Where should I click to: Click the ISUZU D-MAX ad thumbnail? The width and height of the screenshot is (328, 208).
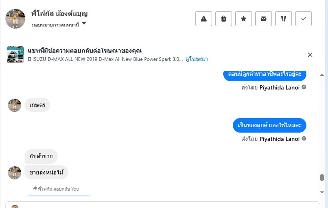(x=15, y=55)
